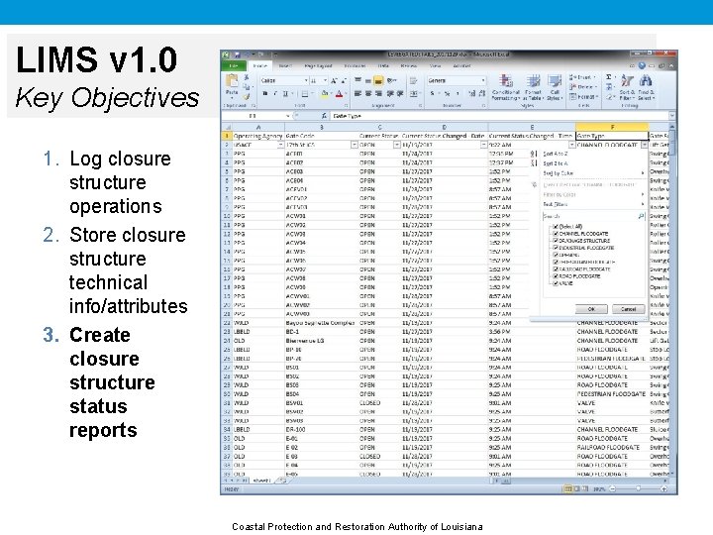Switch to the Page Layout ribbon tab
Image resolution: width=713 pixels, height=535 pixels.
[x=318, y=66]
